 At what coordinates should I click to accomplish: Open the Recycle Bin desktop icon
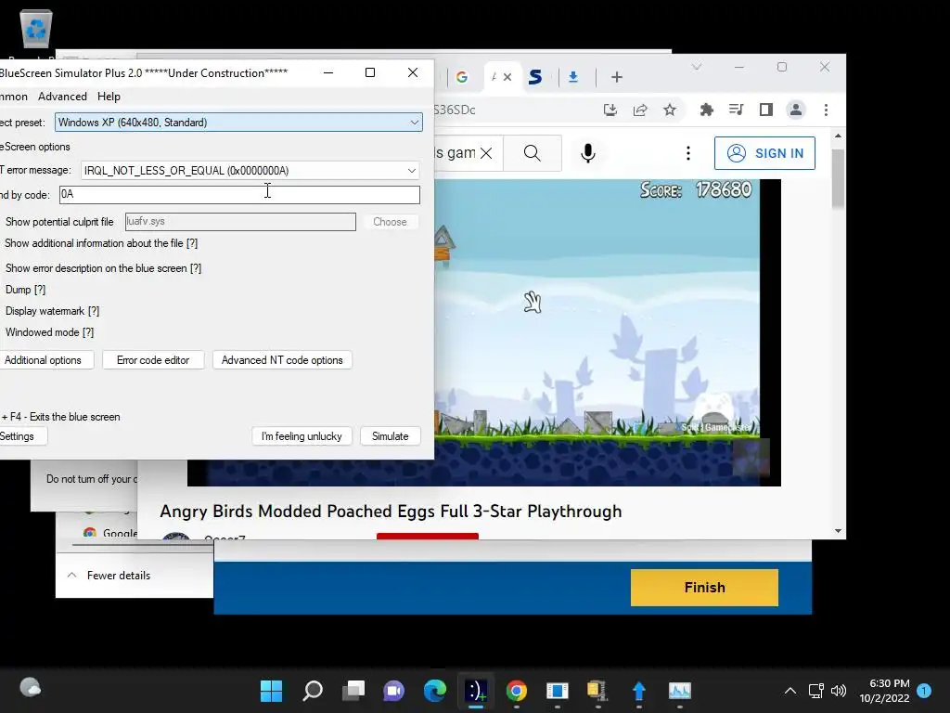(36, 28)
